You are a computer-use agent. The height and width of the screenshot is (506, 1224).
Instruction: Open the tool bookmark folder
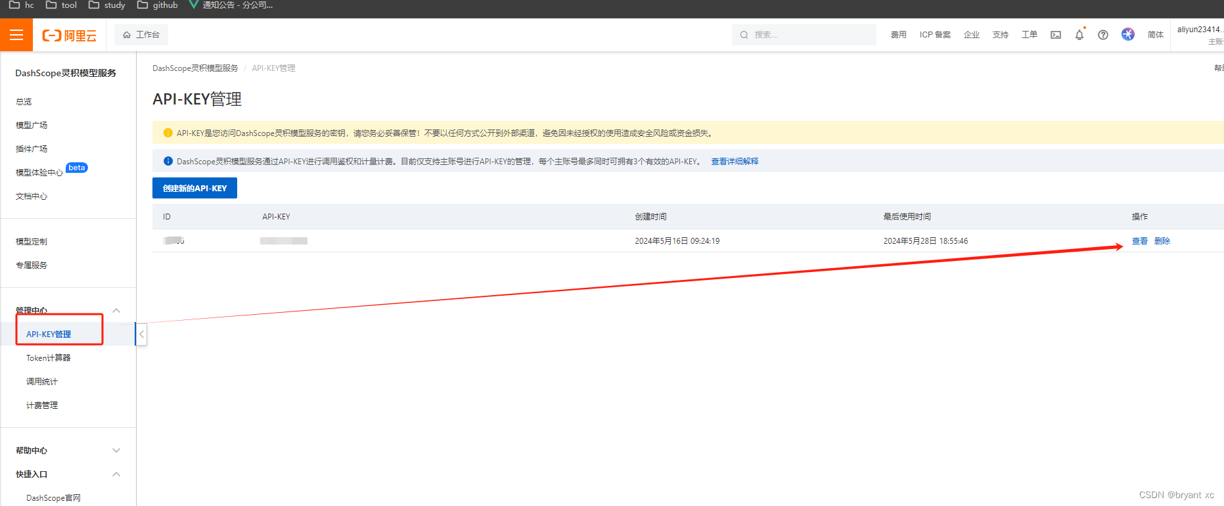61,5
